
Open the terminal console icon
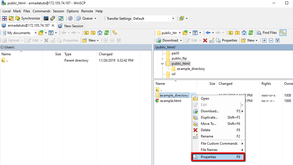point(46,18)
